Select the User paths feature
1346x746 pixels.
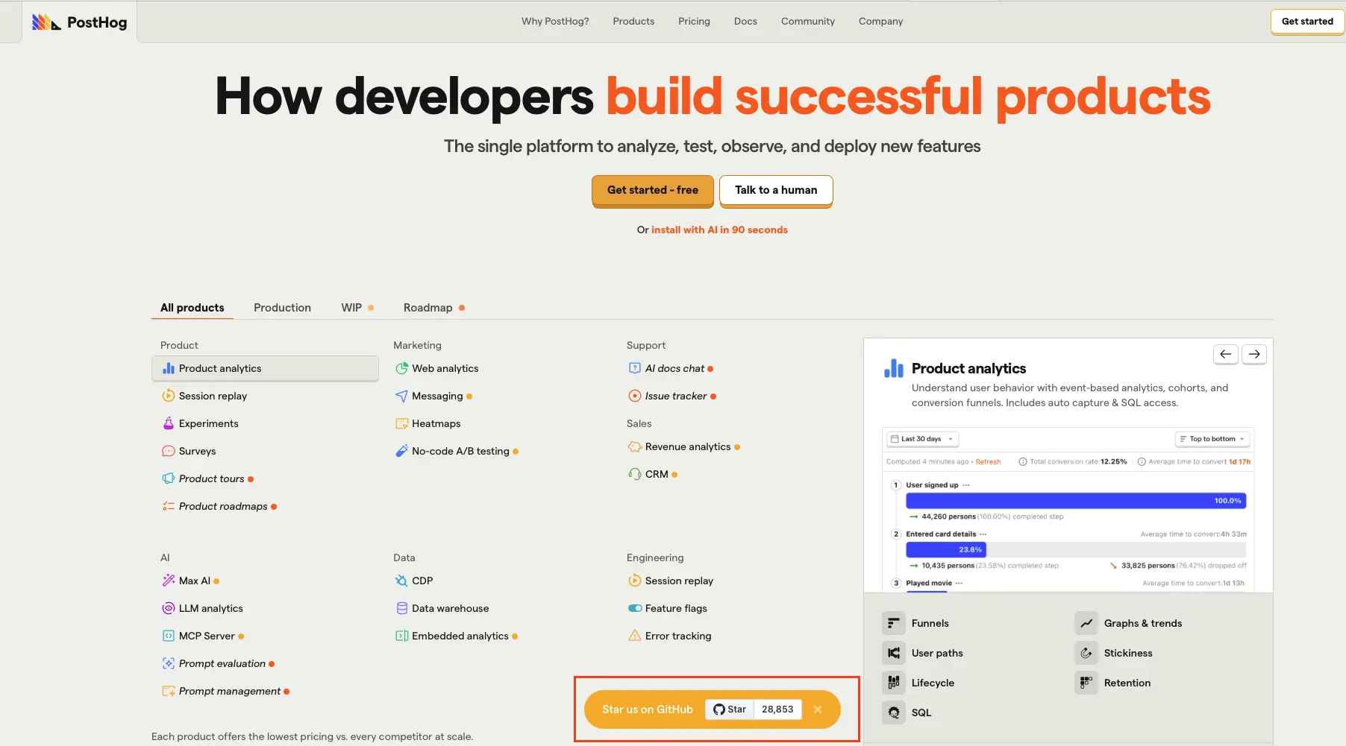923,653
